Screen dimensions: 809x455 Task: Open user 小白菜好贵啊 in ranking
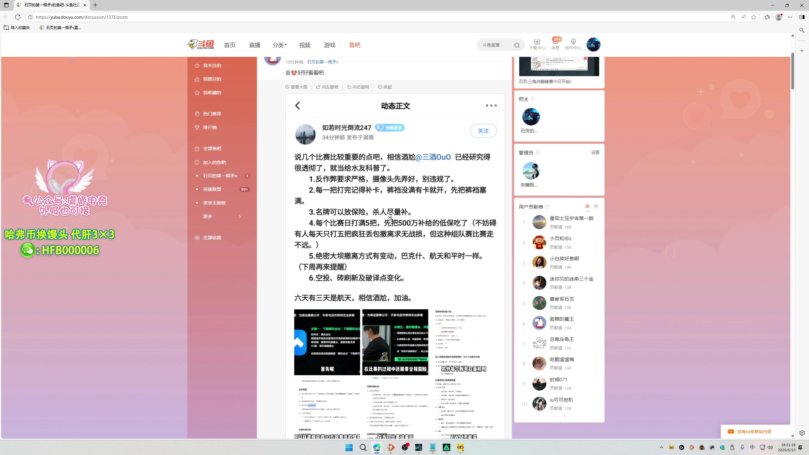(x=564, y=258)
